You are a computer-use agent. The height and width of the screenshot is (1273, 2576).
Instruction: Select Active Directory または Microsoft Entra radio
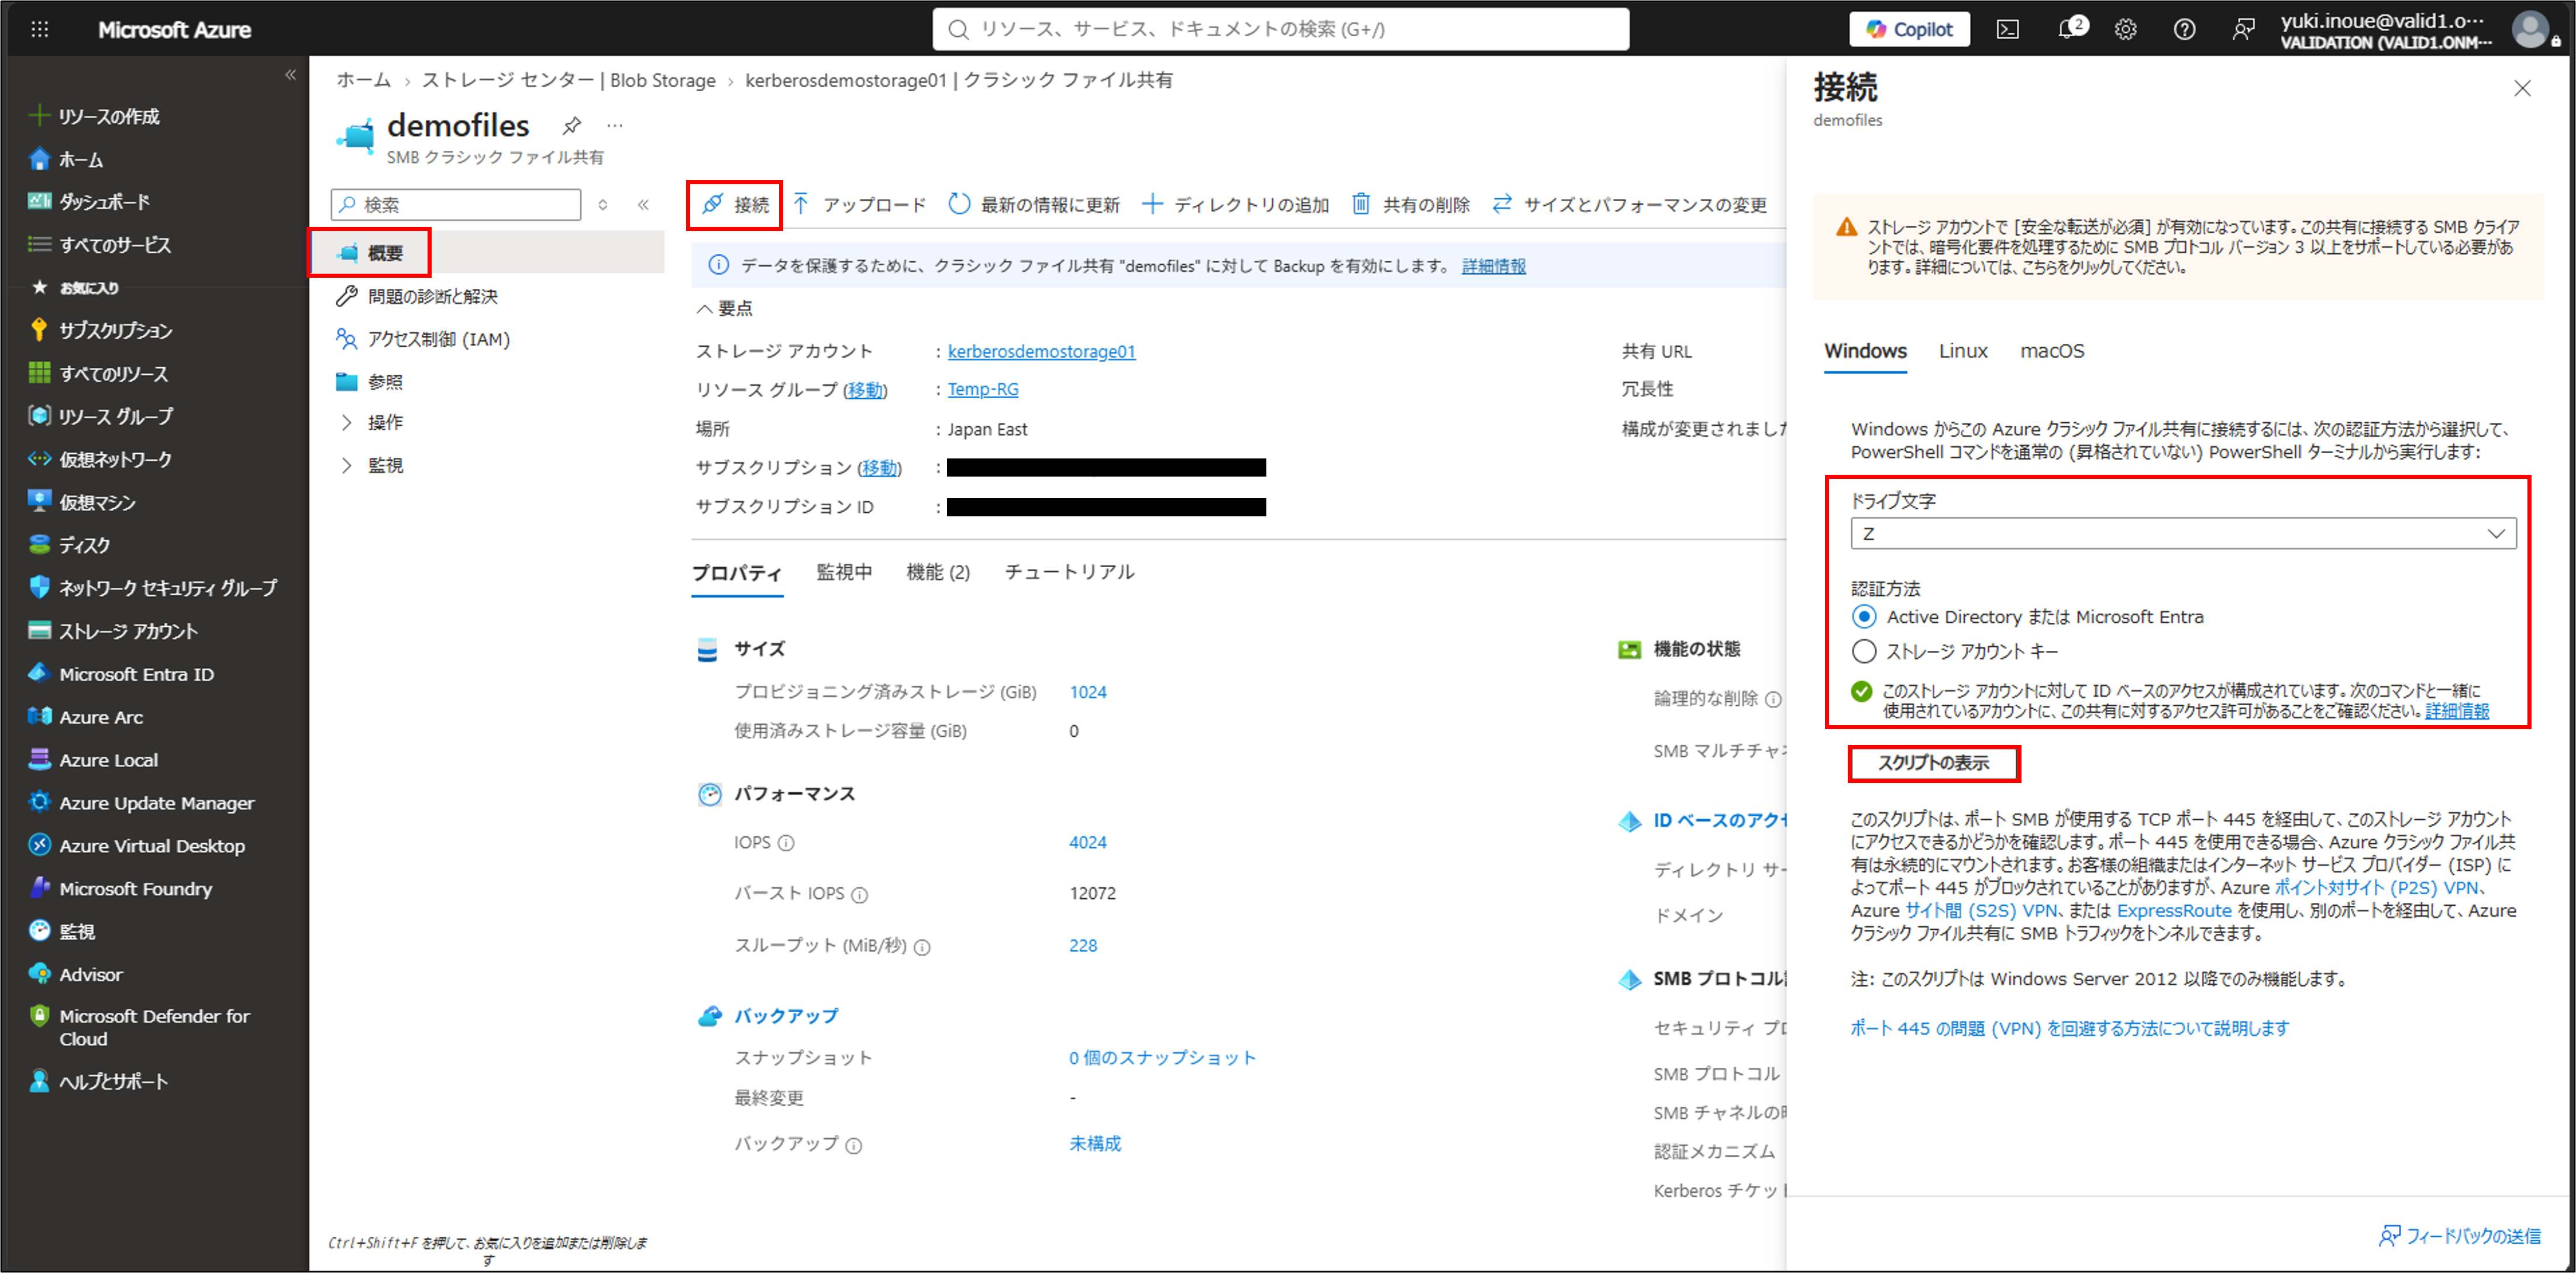(1864, 616)
